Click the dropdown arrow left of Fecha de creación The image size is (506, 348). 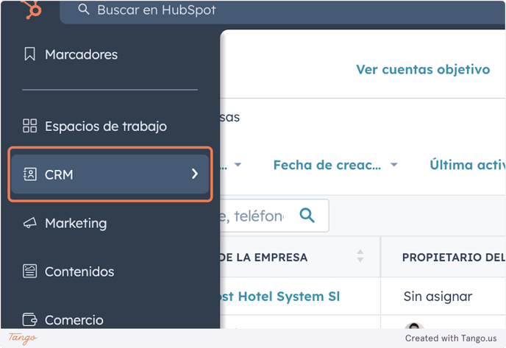pyautogui.click(x=238, y=165)
